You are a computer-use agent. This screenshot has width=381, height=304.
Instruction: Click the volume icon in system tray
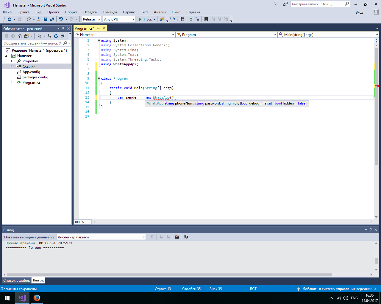pos(346,298)
